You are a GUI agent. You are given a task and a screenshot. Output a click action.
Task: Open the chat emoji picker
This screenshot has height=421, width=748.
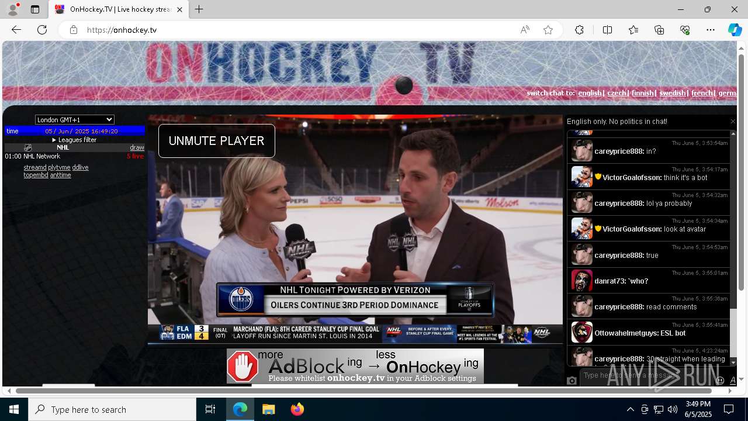pyautogui.click(x=720, y=381)
